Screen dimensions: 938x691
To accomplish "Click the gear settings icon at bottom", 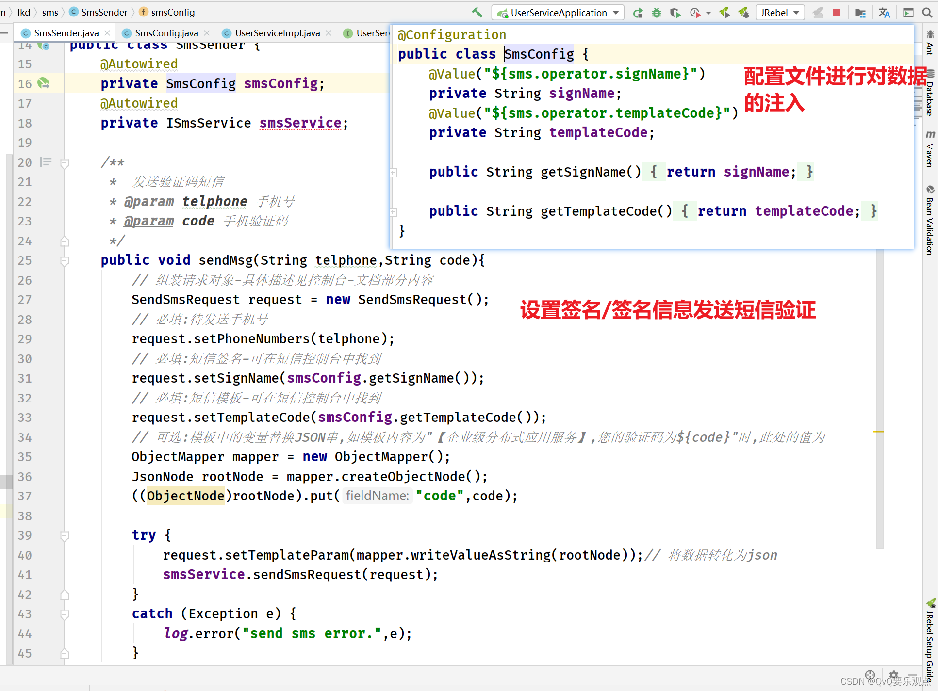I will [894, 675].
